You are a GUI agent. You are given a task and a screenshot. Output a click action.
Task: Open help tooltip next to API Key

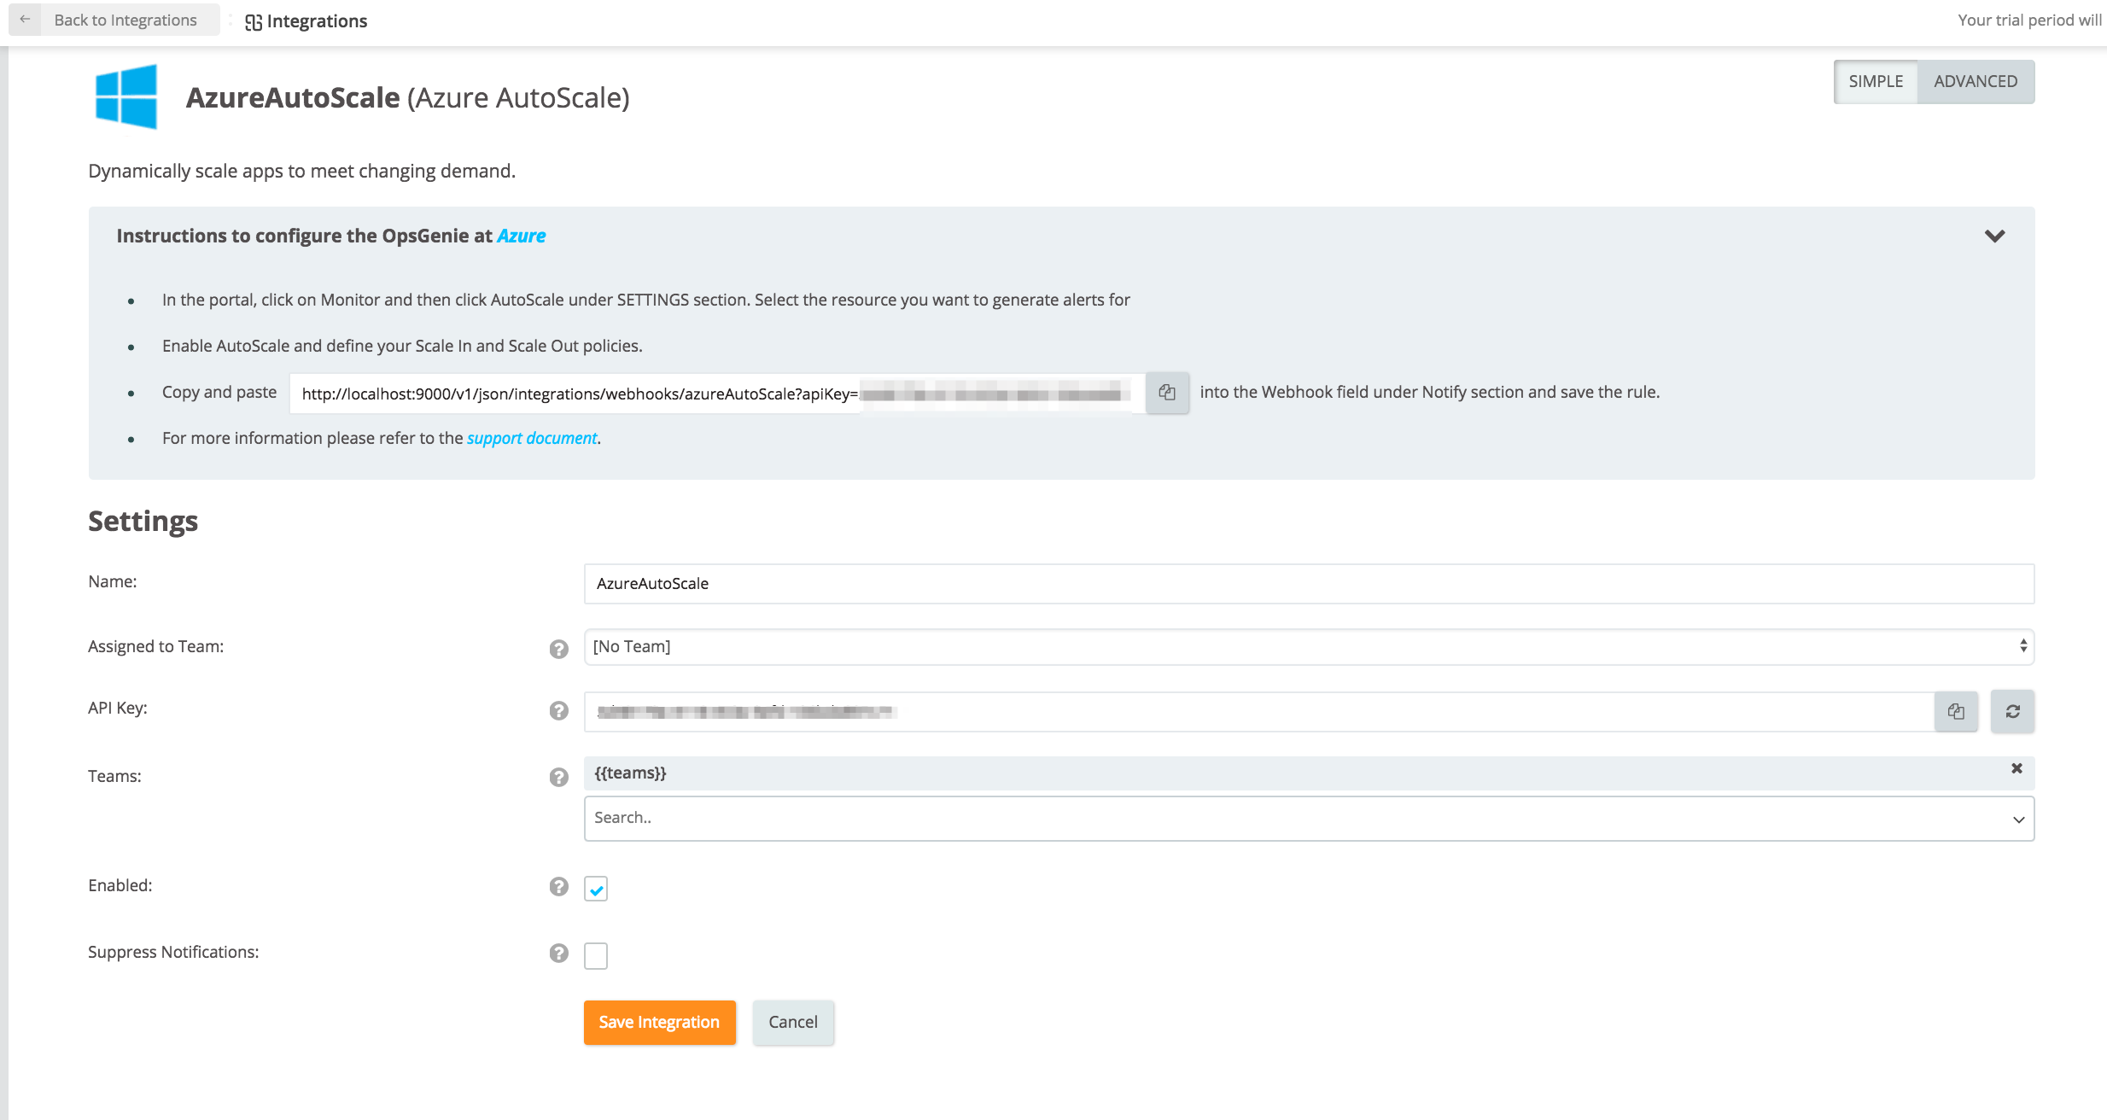coord(559,710)
